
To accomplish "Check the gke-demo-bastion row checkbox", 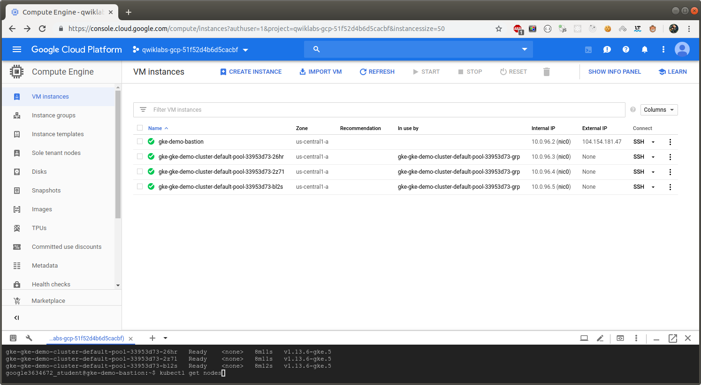I will [x=140, y=141].
